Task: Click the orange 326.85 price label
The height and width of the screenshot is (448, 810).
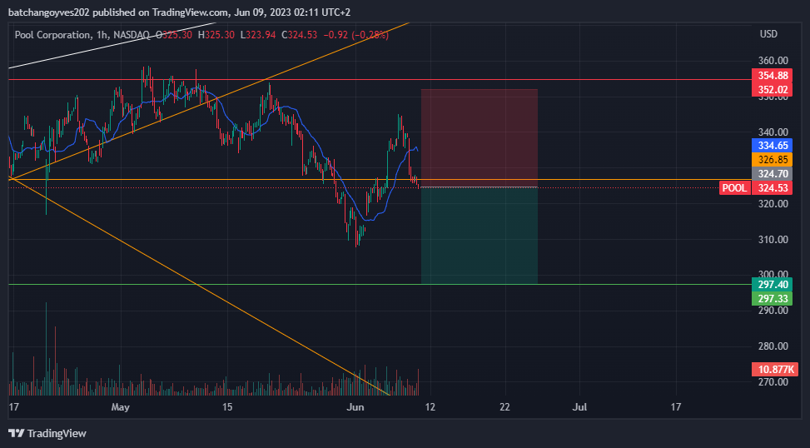Action: pos(773,160)
